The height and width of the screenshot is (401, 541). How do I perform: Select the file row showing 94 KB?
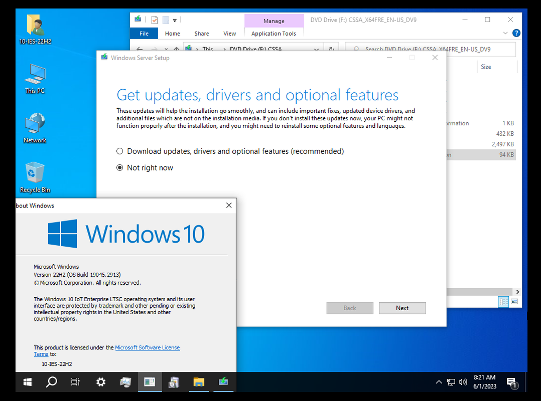pos(481,155)
